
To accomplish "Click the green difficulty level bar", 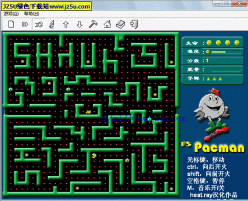I will point(218,52).
